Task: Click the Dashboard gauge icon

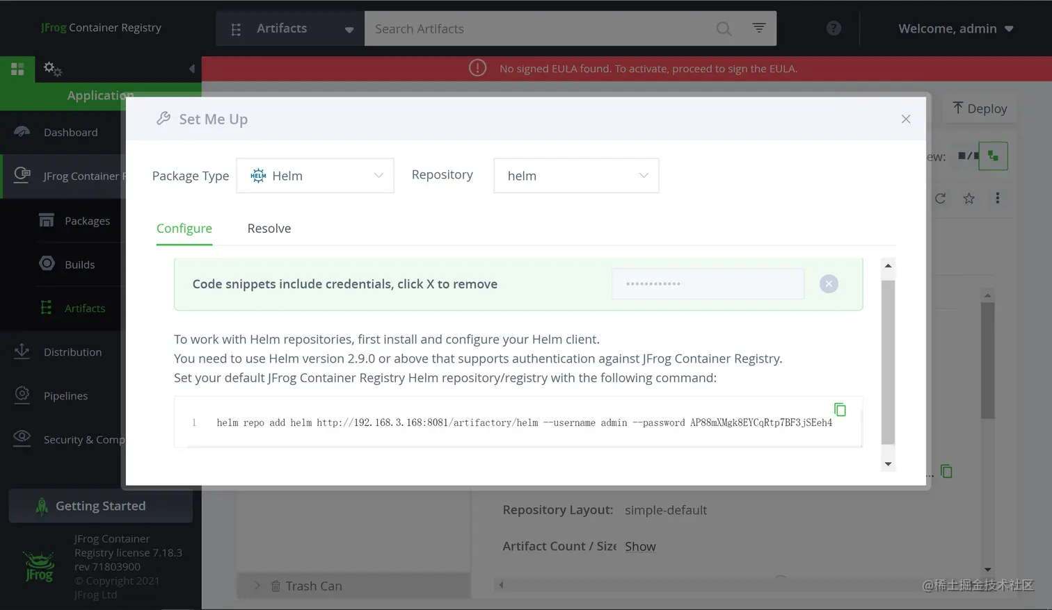Action: tap(22, 132)
